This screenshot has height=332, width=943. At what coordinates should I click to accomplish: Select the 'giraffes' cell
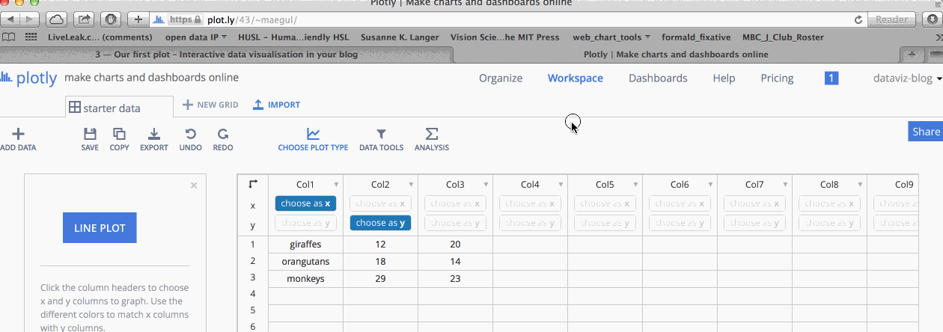305,245
